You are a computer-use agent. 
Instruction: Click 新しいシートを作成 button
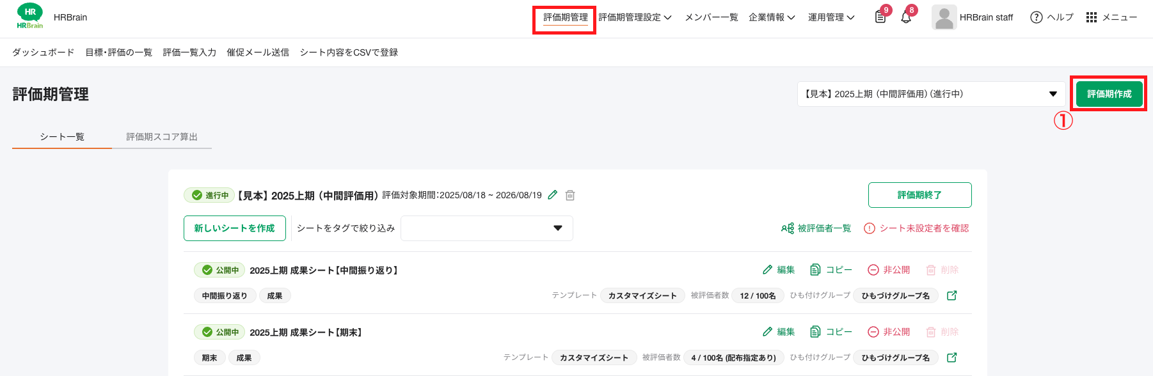tap(234, 228)
